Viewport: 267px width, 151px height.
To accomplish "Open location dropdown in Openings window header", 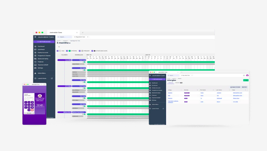I will 81,37.
